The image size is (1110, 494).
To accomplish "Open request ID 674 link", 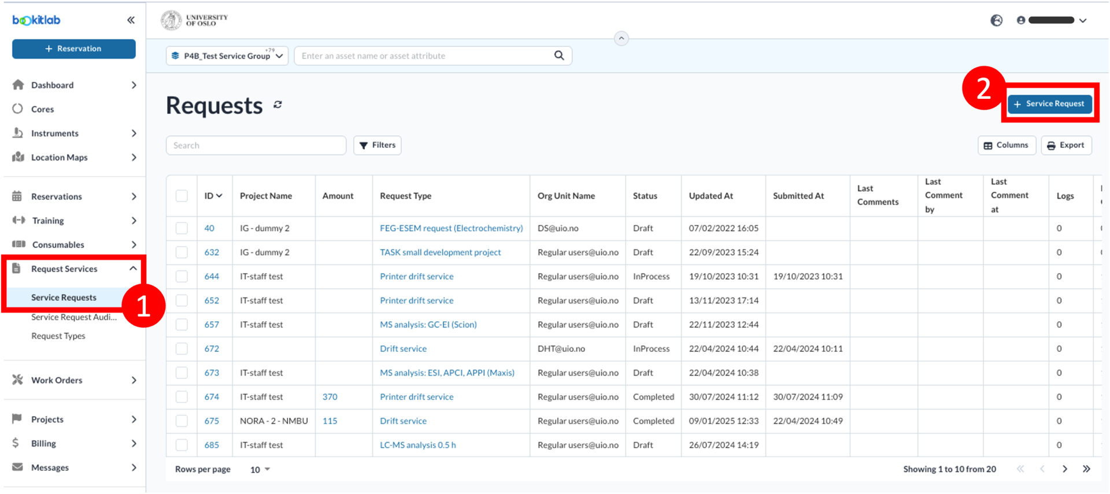I will coord(212,397).
